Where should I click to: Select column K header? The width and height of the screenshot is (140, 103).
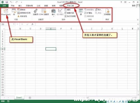tap(112, 29)
